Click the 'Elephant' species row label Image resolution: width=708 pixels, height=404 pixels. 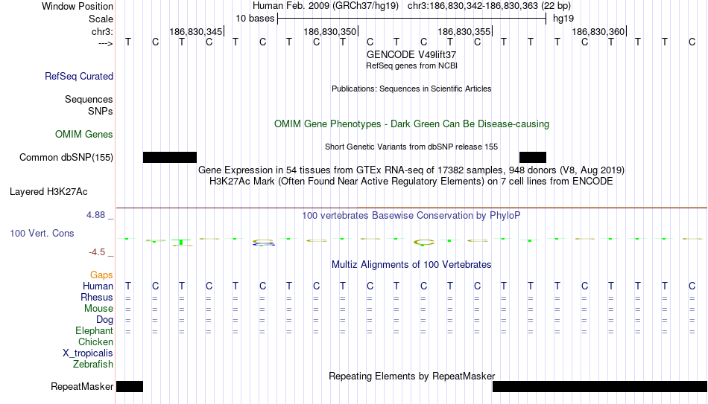pos(95,330)
